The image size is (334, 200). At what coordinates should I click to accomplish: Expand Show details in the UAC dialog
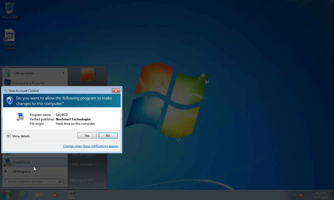[x=18, y=136]
